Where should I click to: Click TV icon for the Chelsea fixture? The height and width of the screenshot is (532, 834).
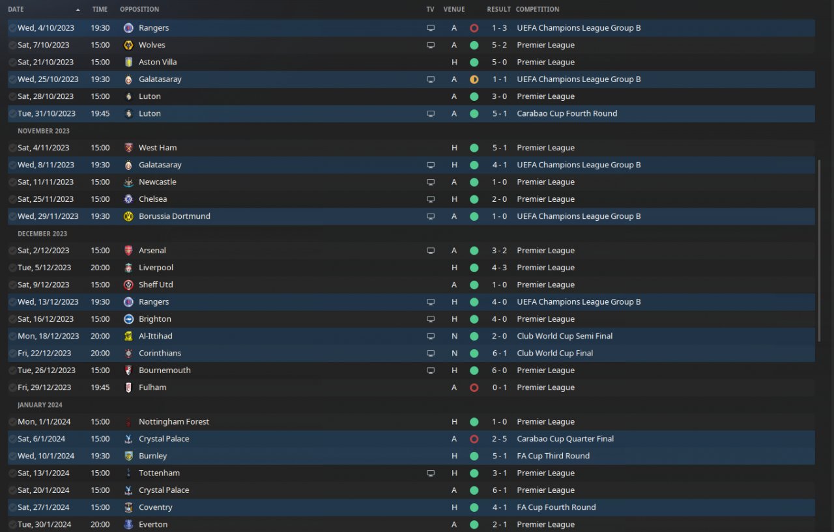[x=430, y=199]
